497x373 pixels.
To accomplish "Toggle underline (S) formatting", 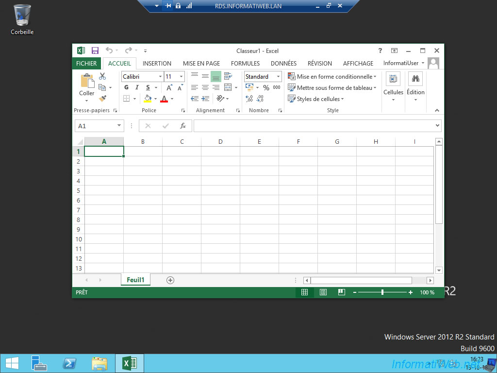I will tap(148, 87).
